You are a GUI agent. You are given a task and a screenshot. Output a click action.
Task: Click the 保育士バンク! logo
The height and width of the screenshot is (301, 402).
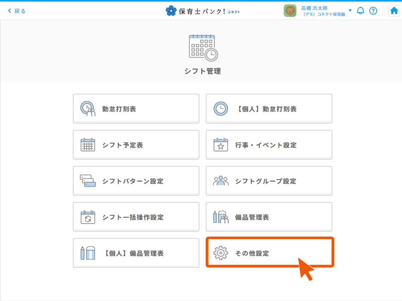pyautogui.click(x=203, y=11)
